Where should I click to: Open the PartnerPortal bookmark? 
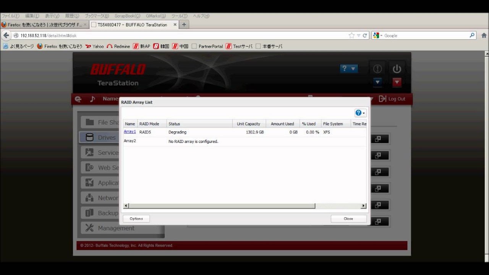tap(207, 46)
